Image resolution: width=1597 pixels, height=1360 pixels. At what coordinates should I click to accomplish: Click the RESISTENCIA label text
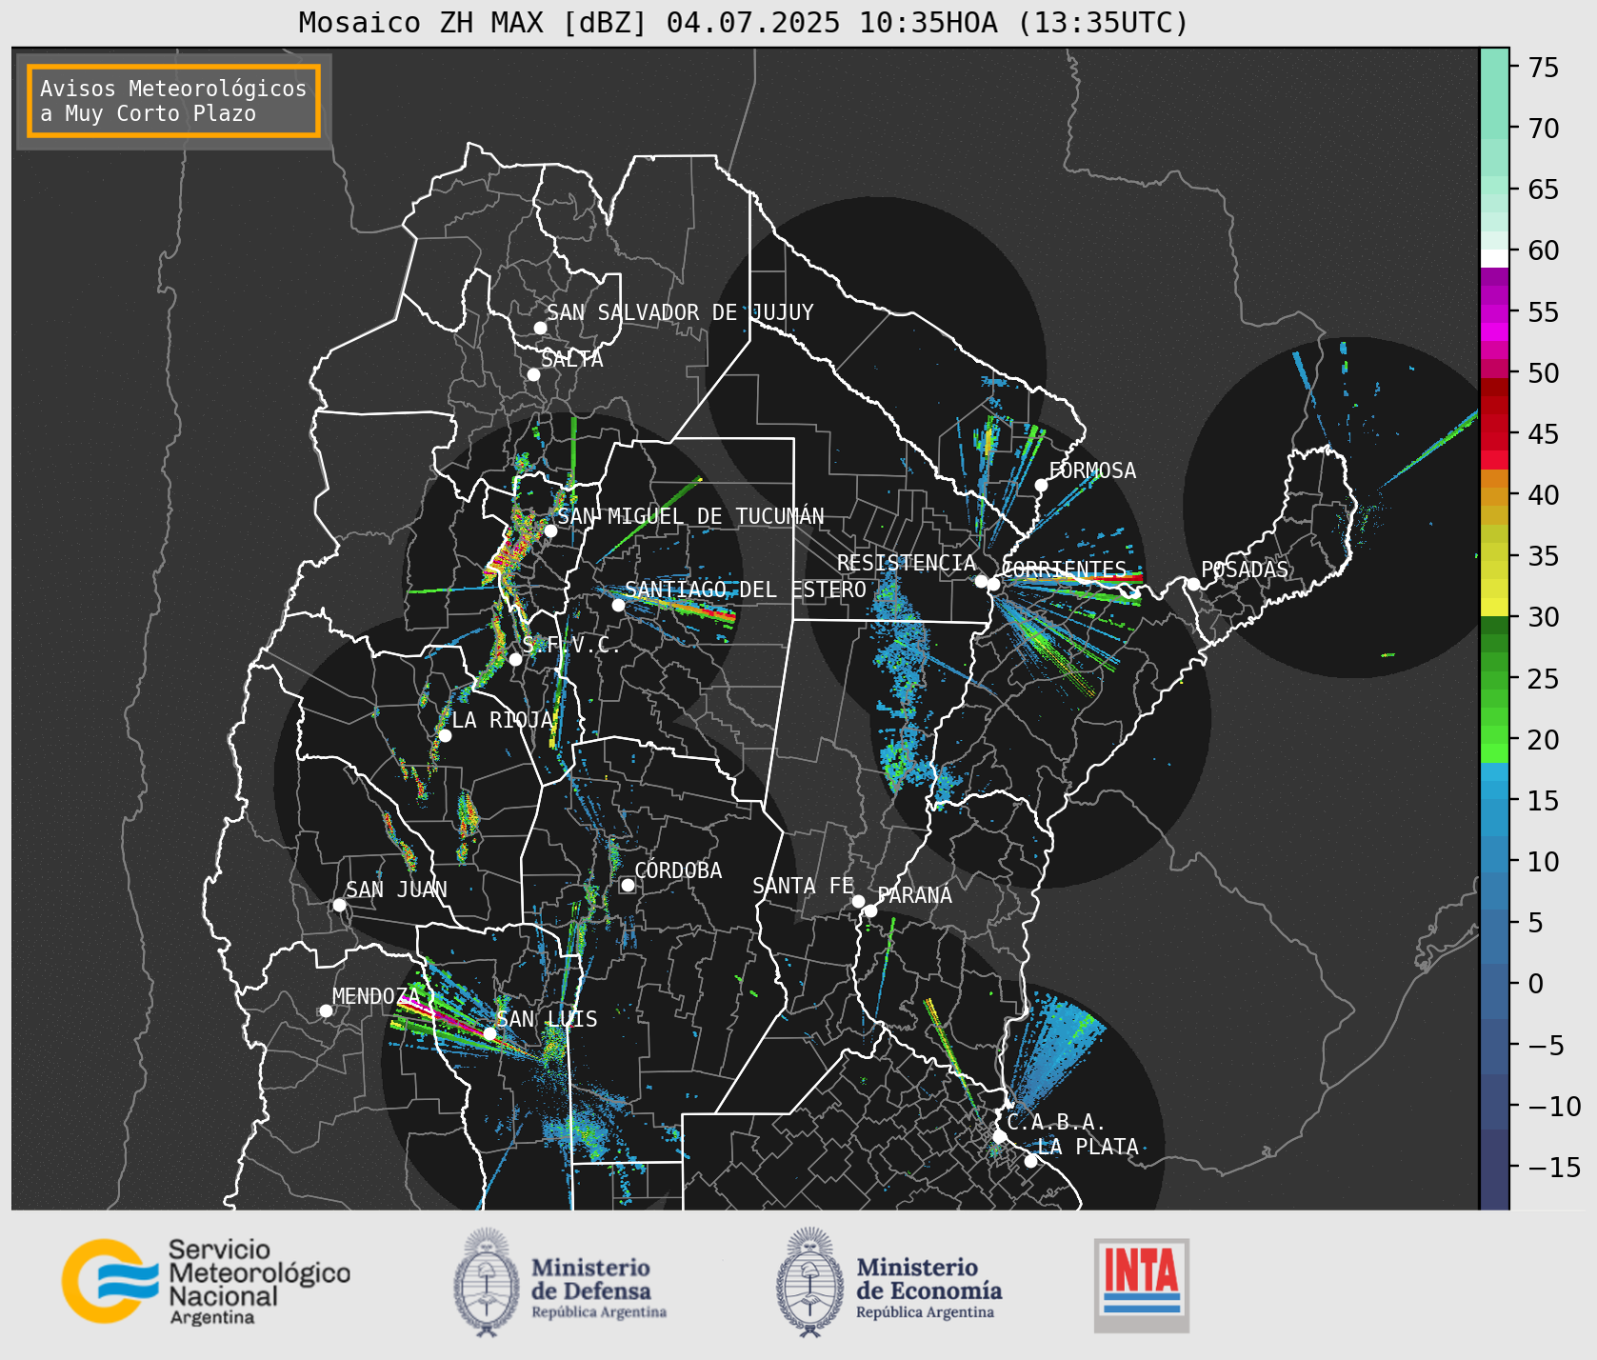click(x=907, y=563)
